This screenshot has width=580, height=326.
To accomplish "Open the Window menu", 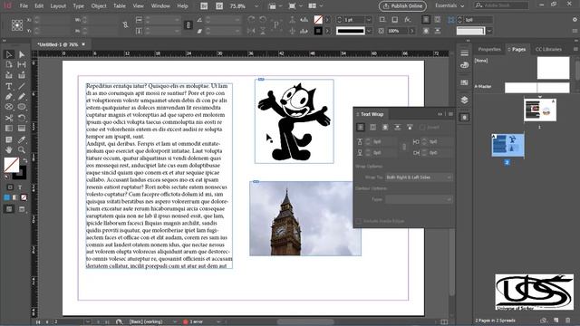I will (160, 6).
